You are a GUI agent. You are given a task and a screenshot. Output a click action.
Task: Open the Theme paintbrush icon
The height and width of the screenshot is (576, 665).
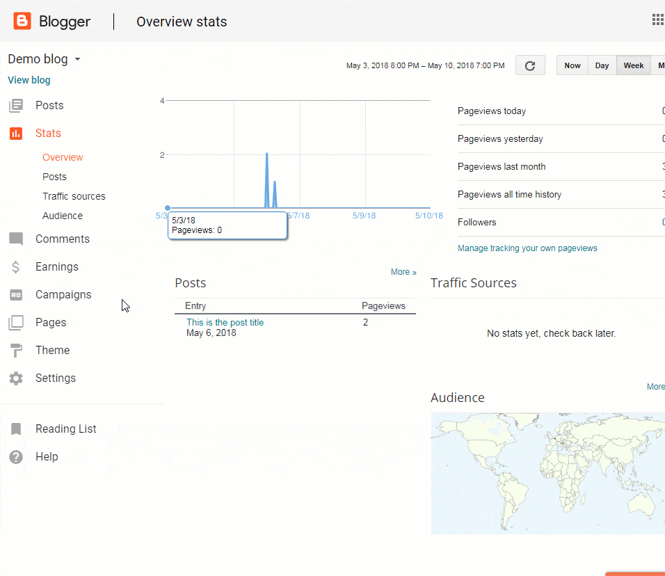coord(15,350)
